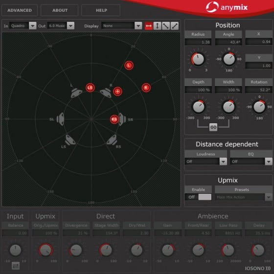Click the Ambience Gain knob

tap(167, 250)
